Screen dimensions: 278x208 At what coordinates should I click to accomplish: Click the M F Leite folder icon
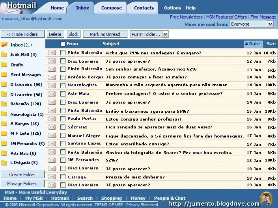point(4,133)
